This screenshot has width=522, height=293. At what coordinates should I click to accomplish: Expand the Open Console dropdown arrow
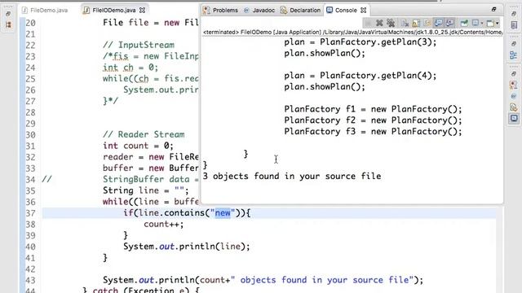pyautogui.click(x=498, y=24)
